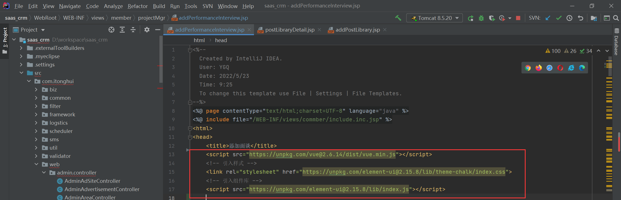Preview page in Safari browser icon
Screen dimensions: 621x200
(549, 68)
